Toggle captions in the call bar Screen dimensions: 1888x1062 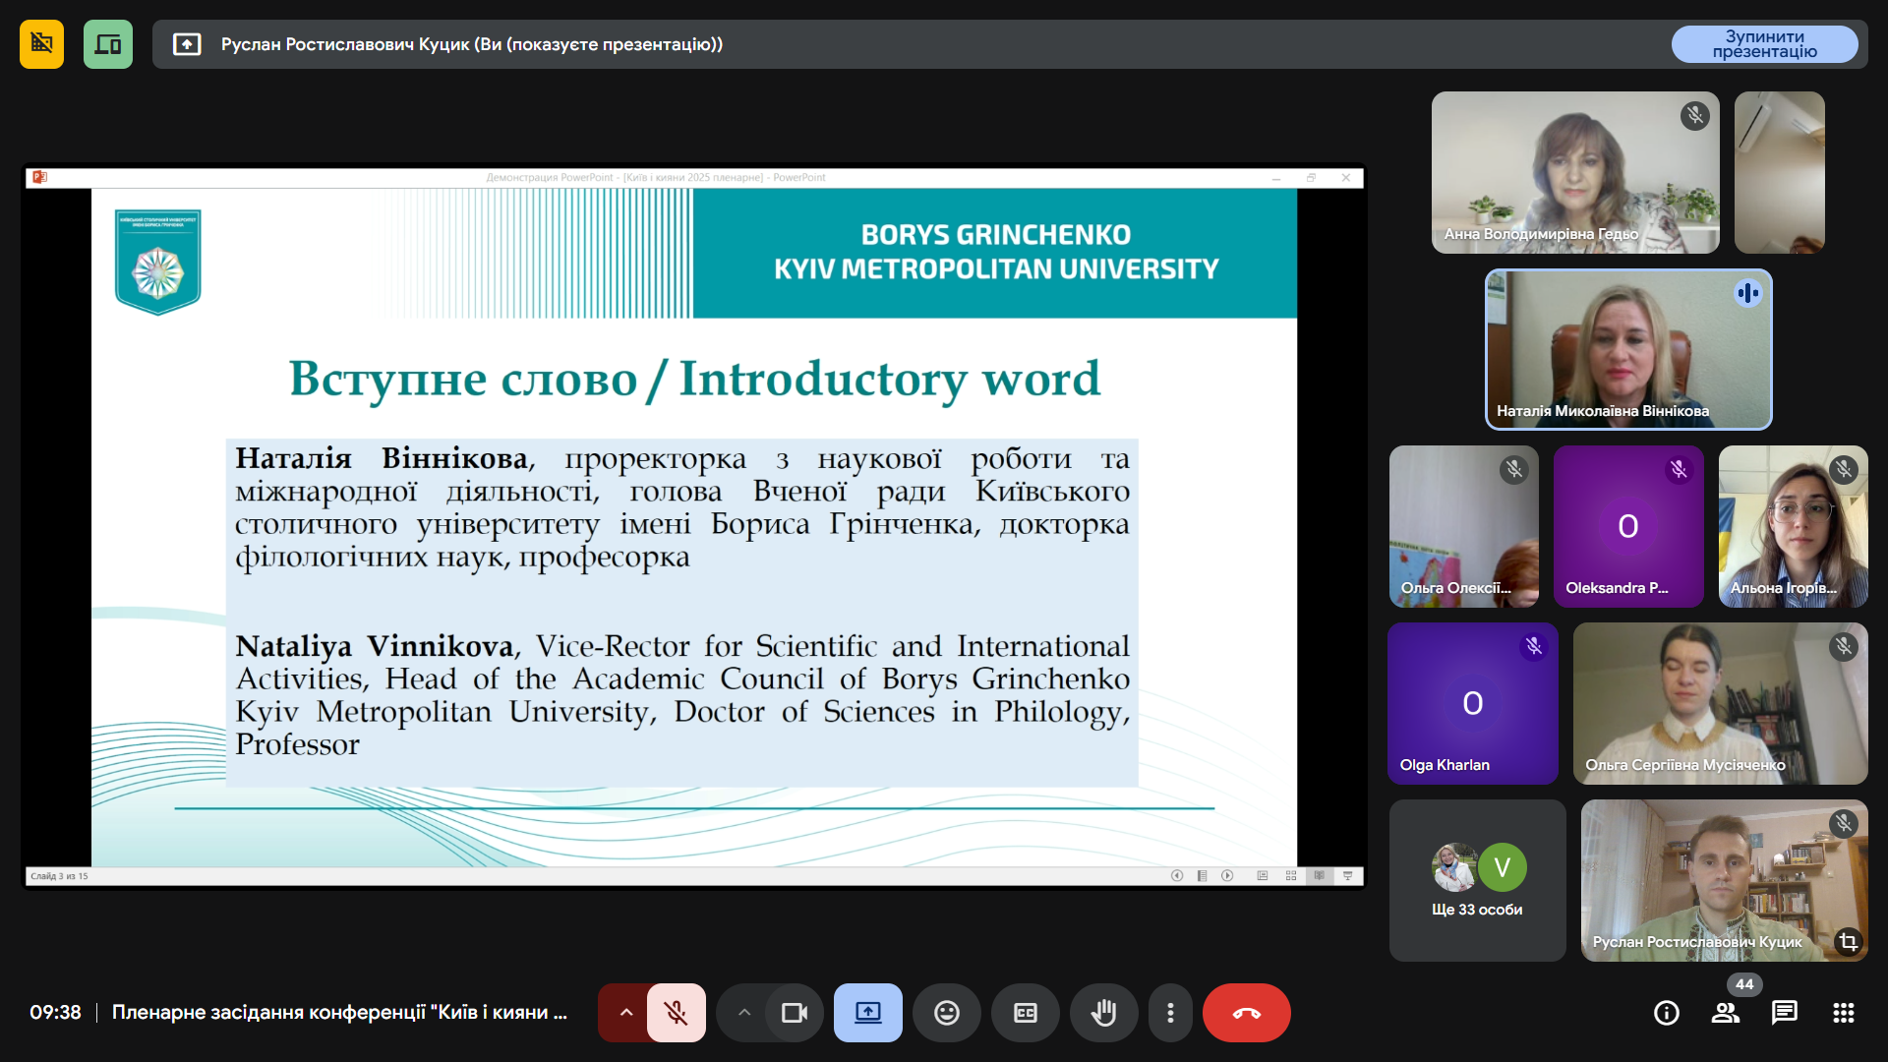pyautogui.click(x=1025, y=1013)
